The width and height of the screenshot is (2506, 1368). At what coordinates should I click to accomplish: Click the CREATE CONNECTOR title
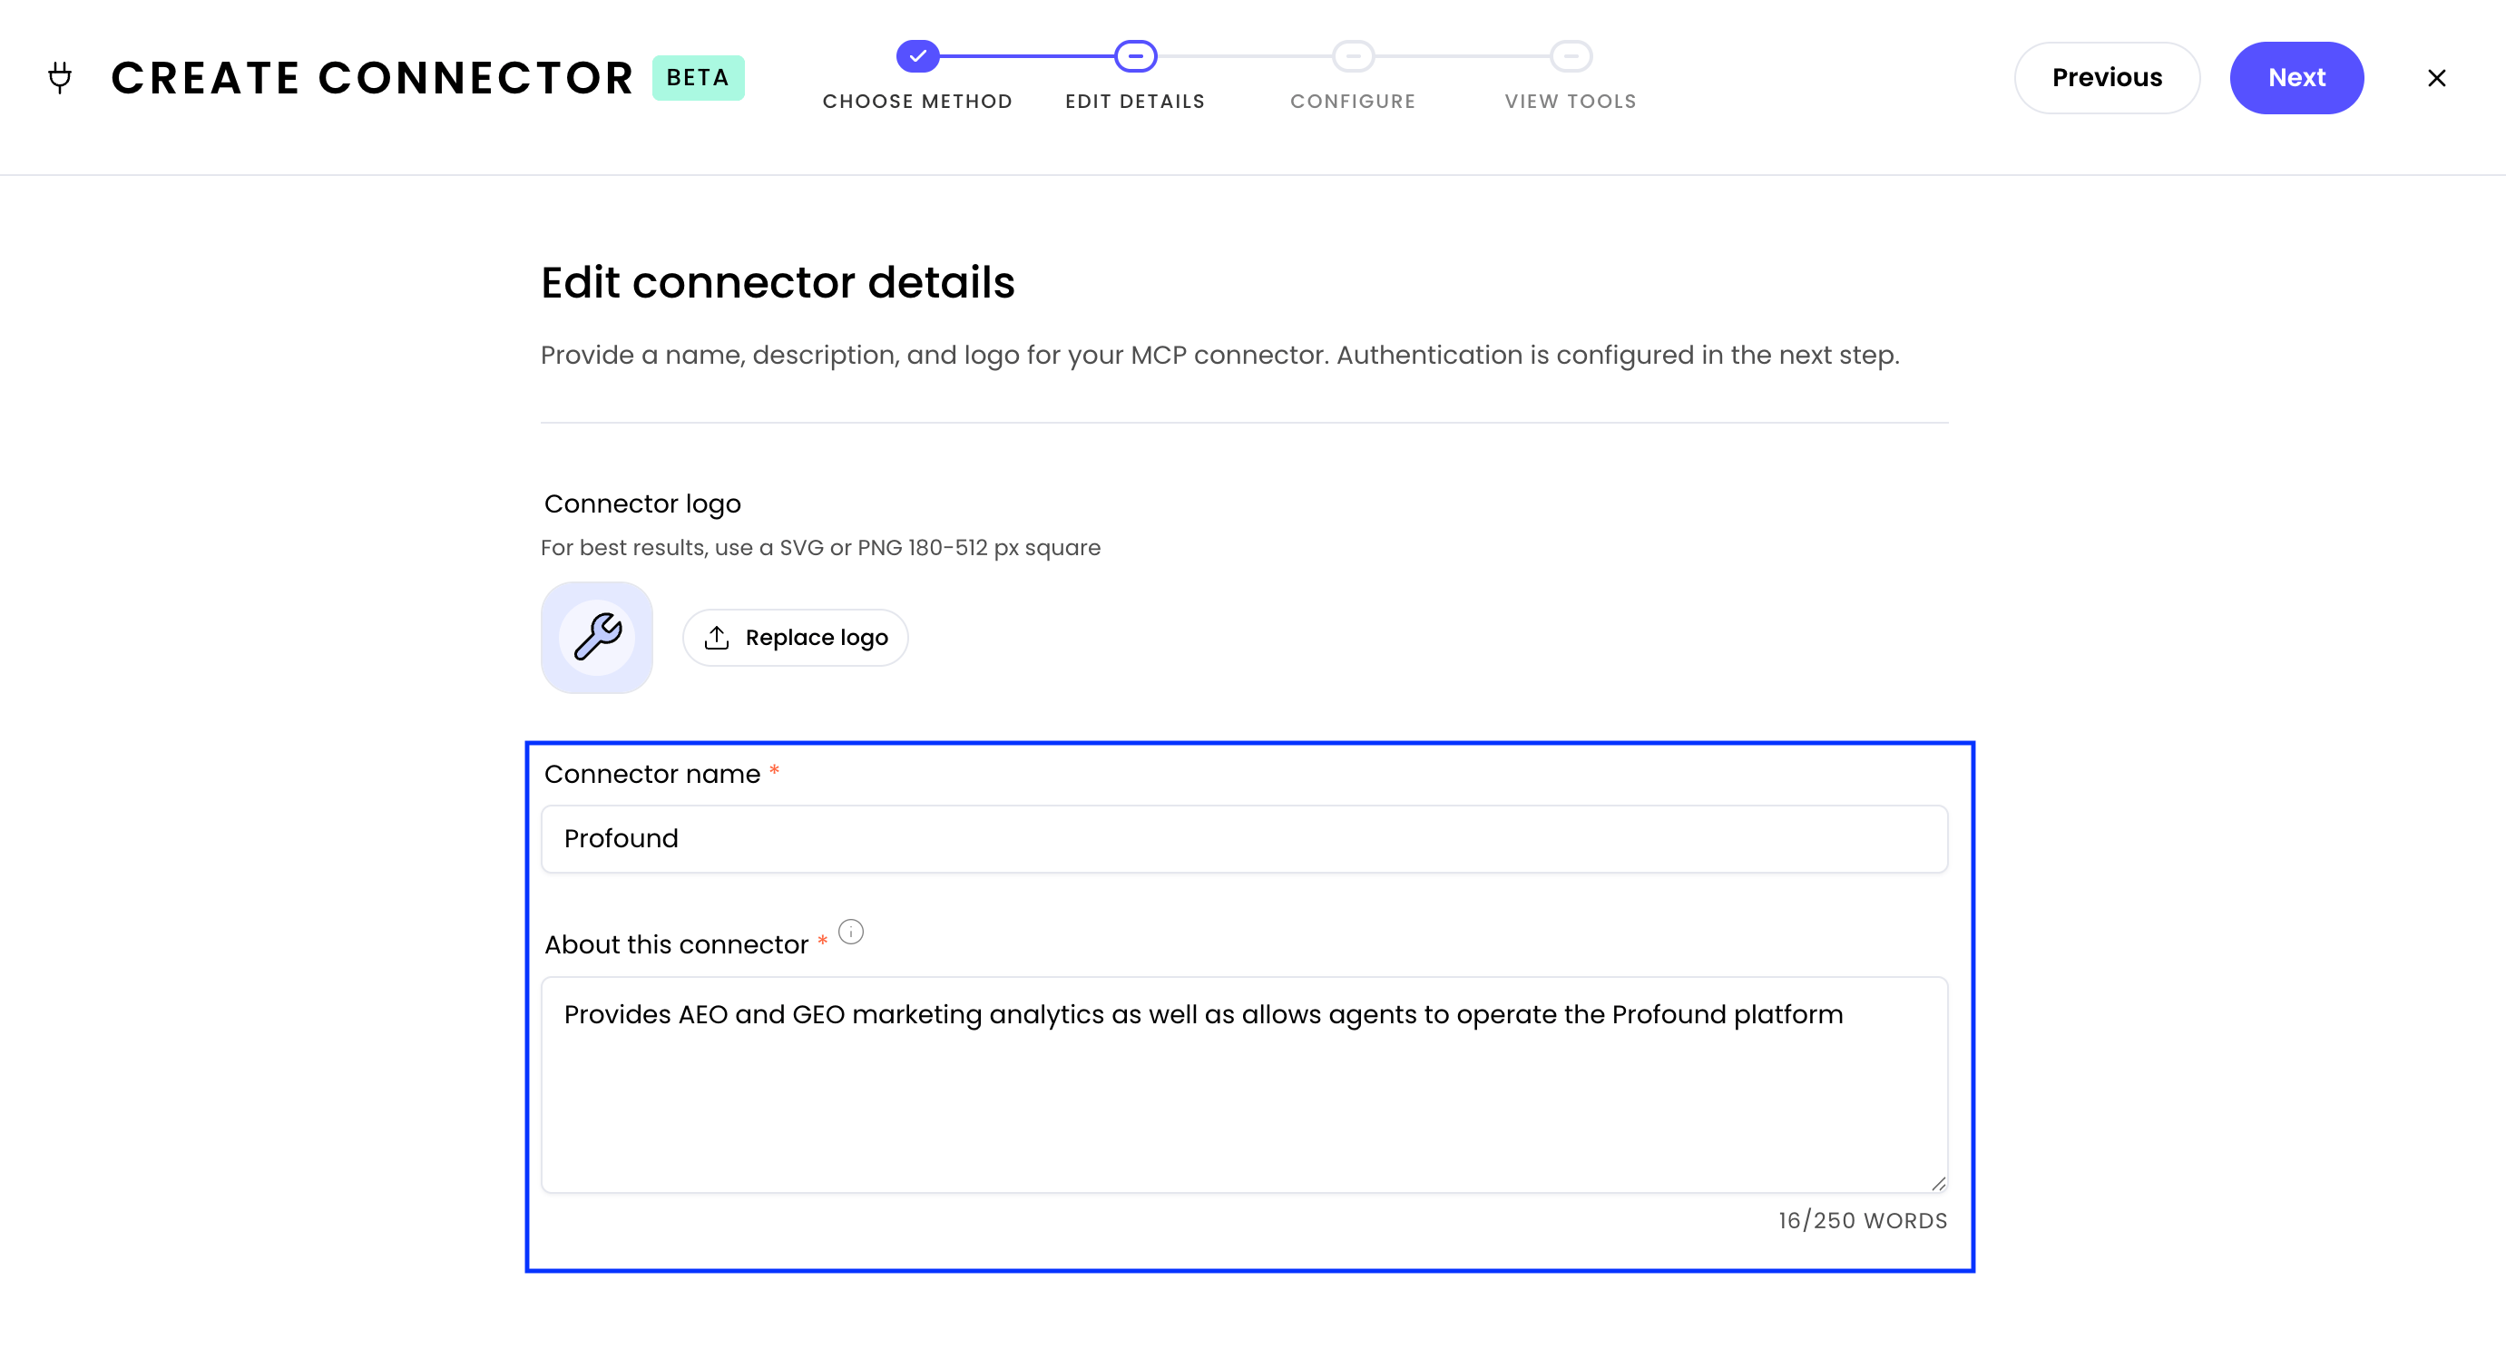[x=372, y=78]
